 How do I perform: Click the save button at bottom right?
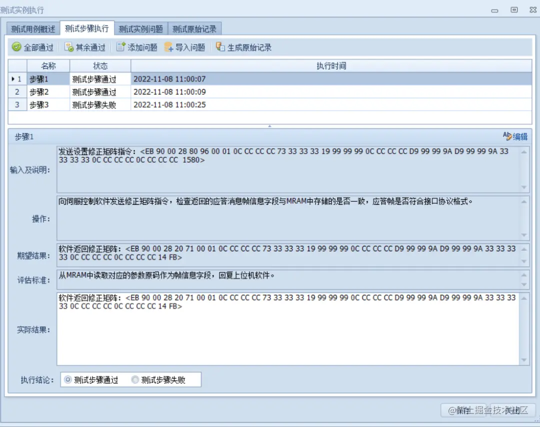click(x=463, y=410)
